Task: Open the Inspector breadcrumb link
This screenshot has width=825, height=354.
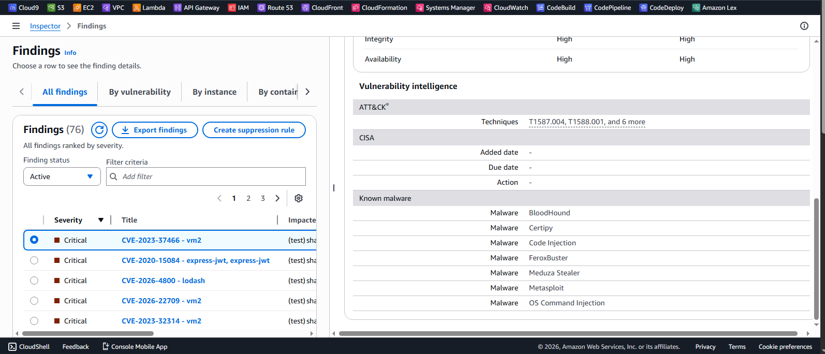Action: [45, 26]
